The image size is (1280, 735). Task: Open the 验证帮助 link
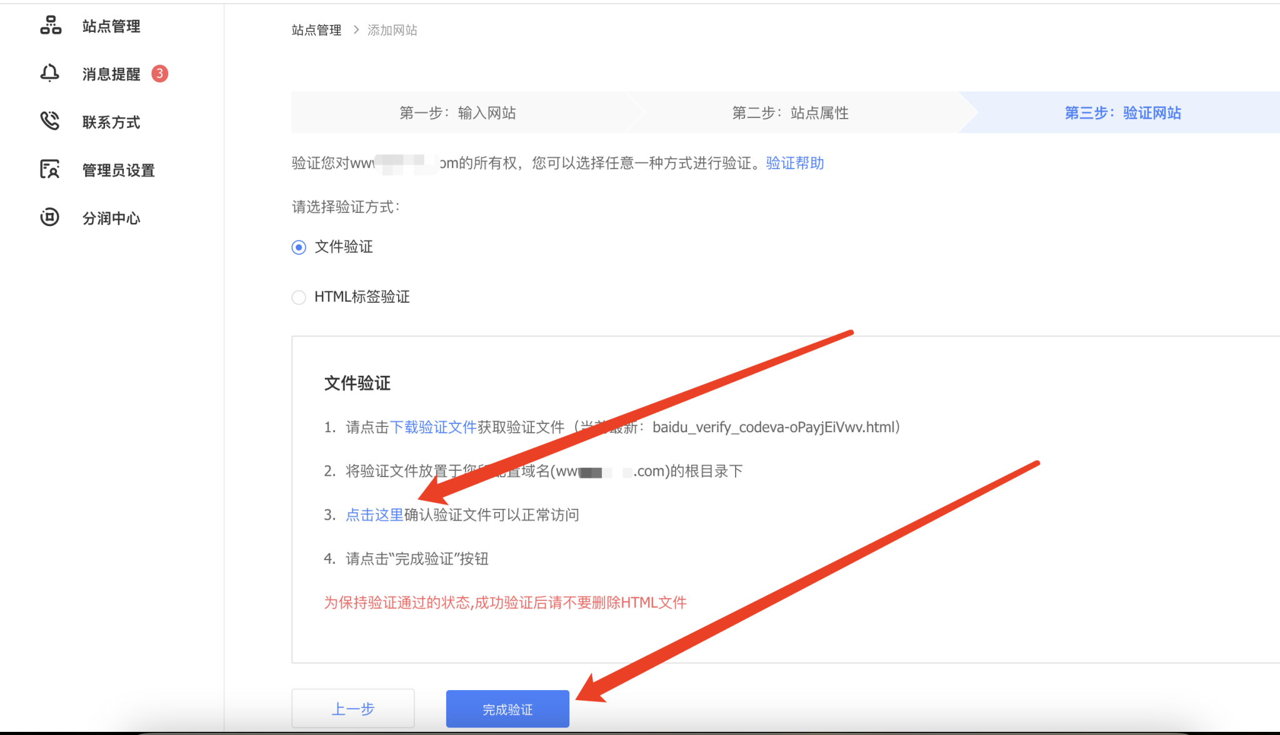point(794,163)
